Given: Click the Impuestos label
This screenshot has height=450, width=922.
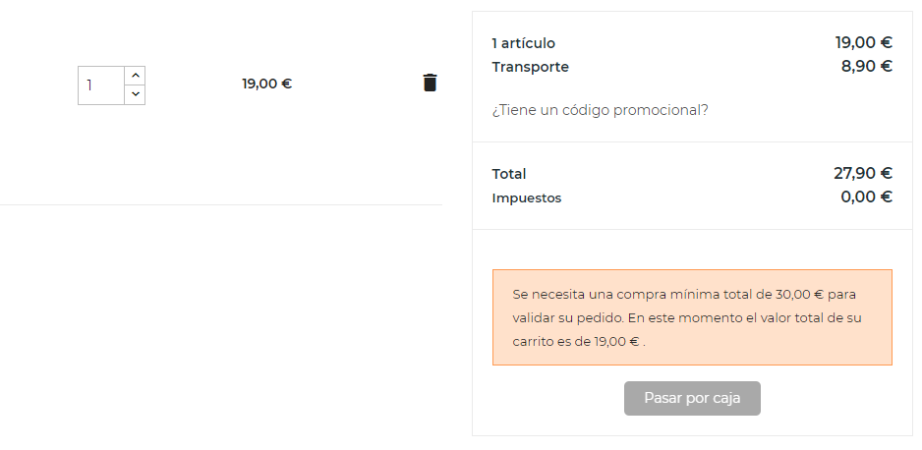Looking at the screenshot, I should coord(526,197).
